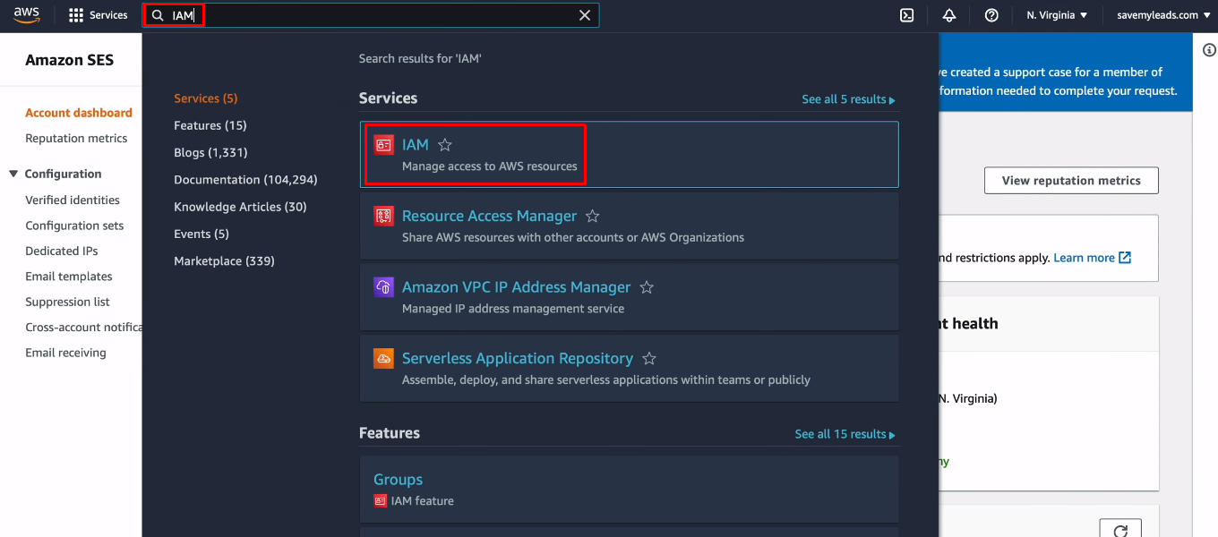Screen dimensions: 1218x537
Task: See all 5 service results
Action: pyautogui.click(x=848, y=99)
